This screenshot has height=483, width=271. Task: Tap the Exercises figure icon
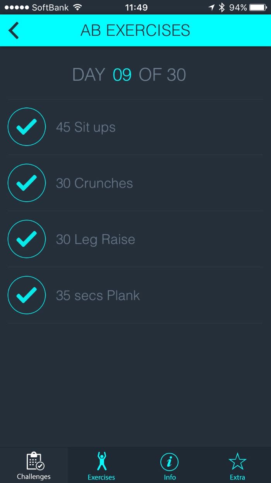(x=101, y=461)
